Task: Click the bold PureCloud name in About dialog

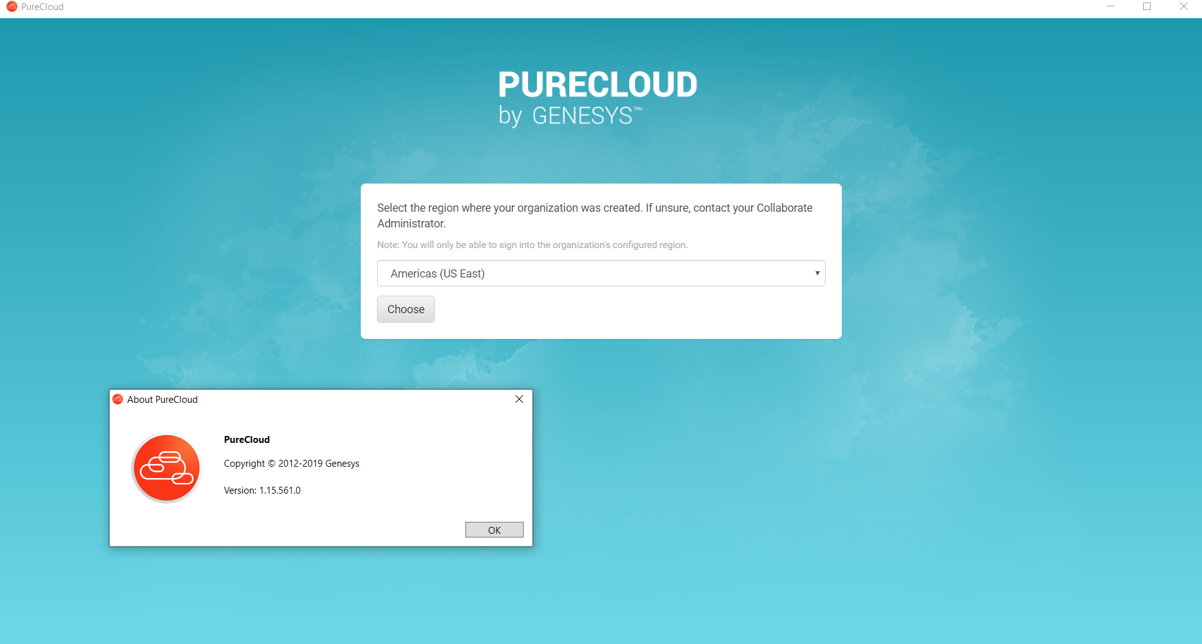Action: click(247, 440)
